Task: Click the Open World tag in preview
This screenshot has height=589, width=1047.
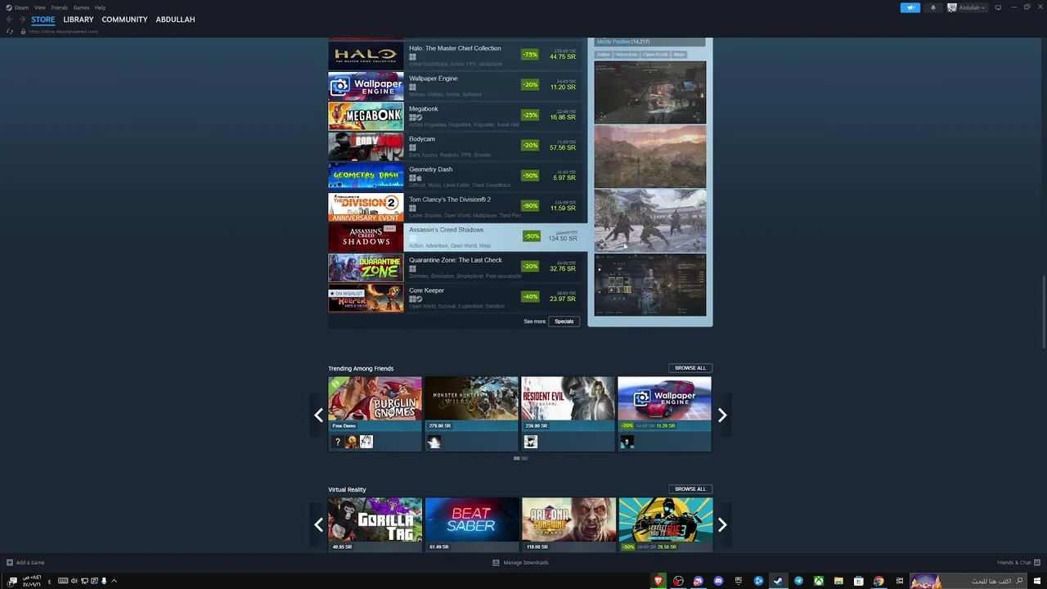Action: coord(655,55)
